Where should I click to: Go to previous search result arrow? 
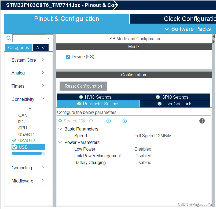pyautogui.click(x=109, y=121)
